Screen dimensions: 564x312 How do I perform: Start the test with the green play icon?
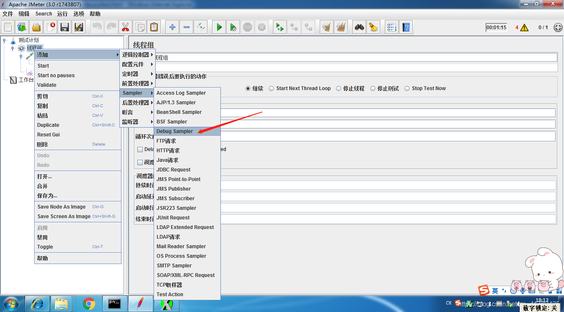[x=219, y=28]
